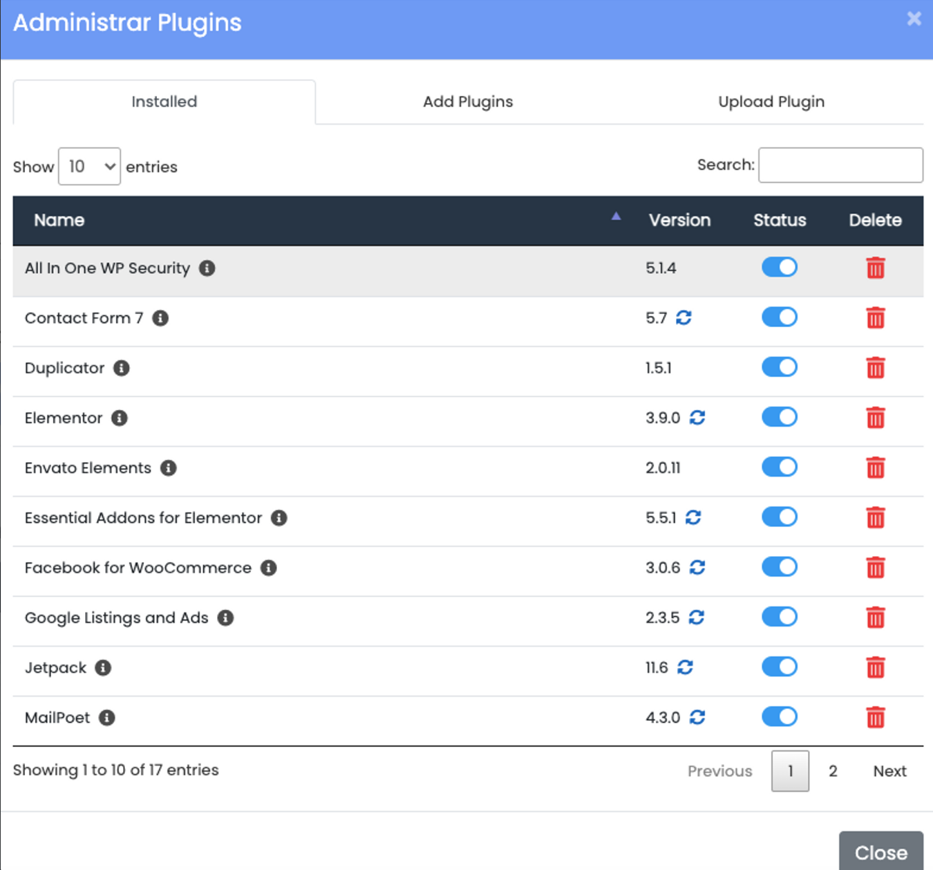Deactivate Duplicator with its status switch
The image size is (933, 870).
(780, 367)
